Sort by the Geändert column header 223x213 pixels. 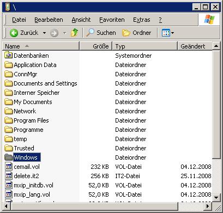[195, 46]
